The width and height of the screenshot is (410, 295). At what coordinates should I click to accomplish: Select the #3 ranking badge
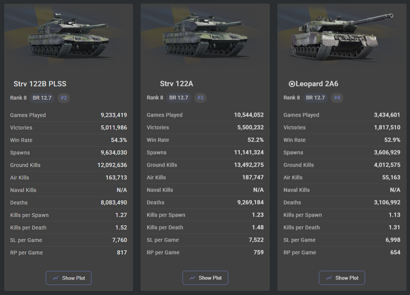click(200, 98)
